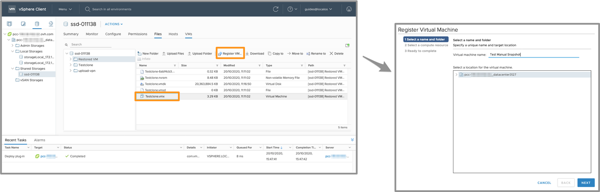Click NEXT in Register Virtual Machine dialog
This screenshot has width=600, height=192.
586,183
